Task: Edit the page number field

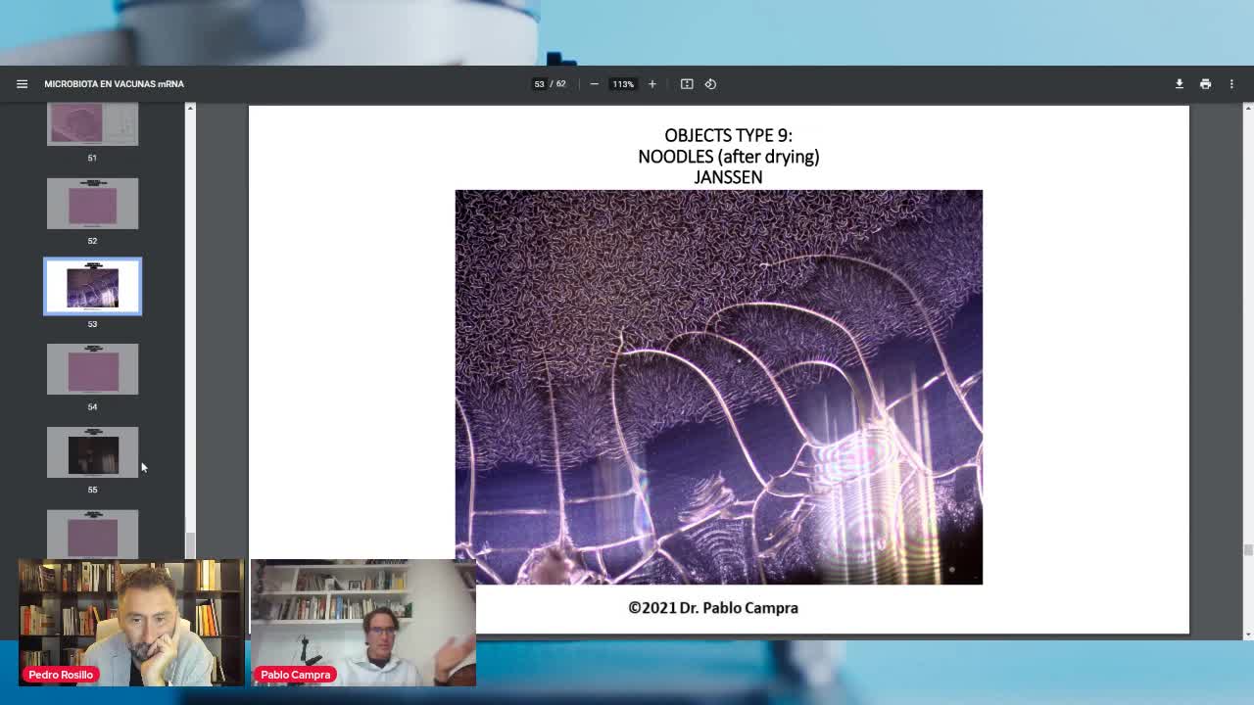Action: (x=539, y=84)
